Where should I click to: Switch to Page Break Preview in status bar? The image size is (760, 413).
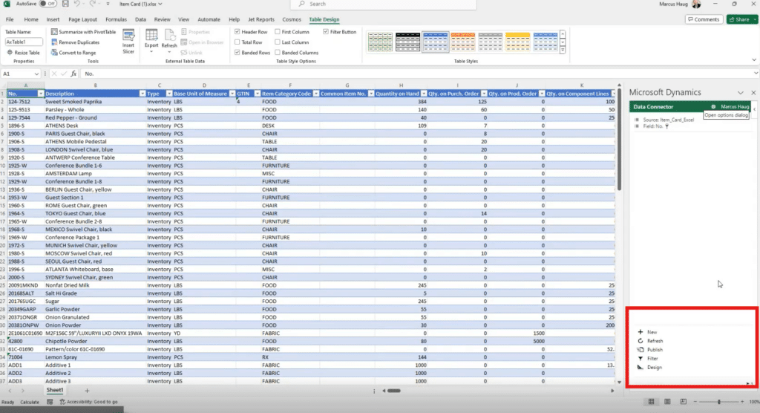click(x=684, y=402)
